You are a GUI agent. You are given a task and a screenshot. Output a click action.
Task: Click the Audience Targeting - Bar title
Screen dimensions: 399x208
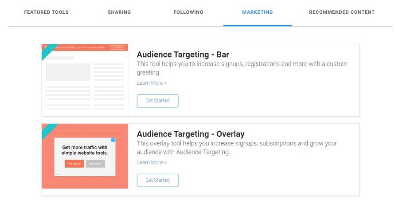tap(183, 55)
